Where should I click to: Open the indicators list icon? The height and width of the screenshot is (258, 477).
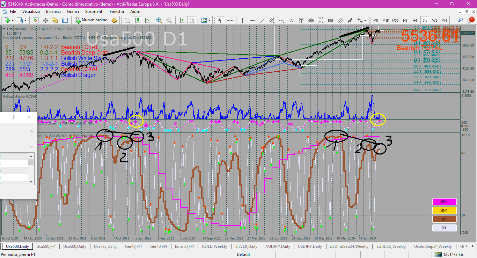click(x=204, y=20)
